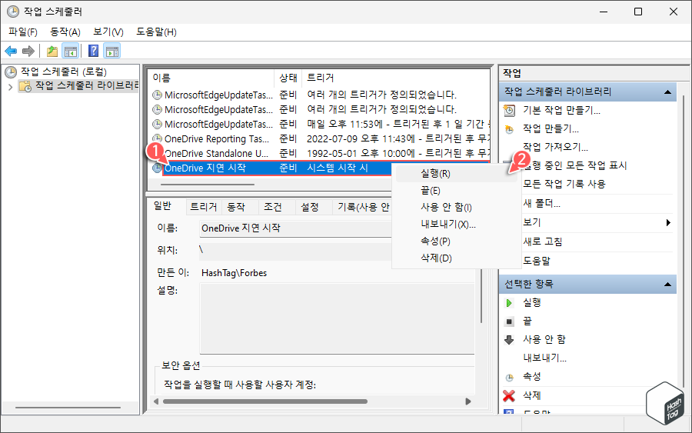Click 모든 작업 기록 사용 action
692x433 pixels.
point(564,184)
